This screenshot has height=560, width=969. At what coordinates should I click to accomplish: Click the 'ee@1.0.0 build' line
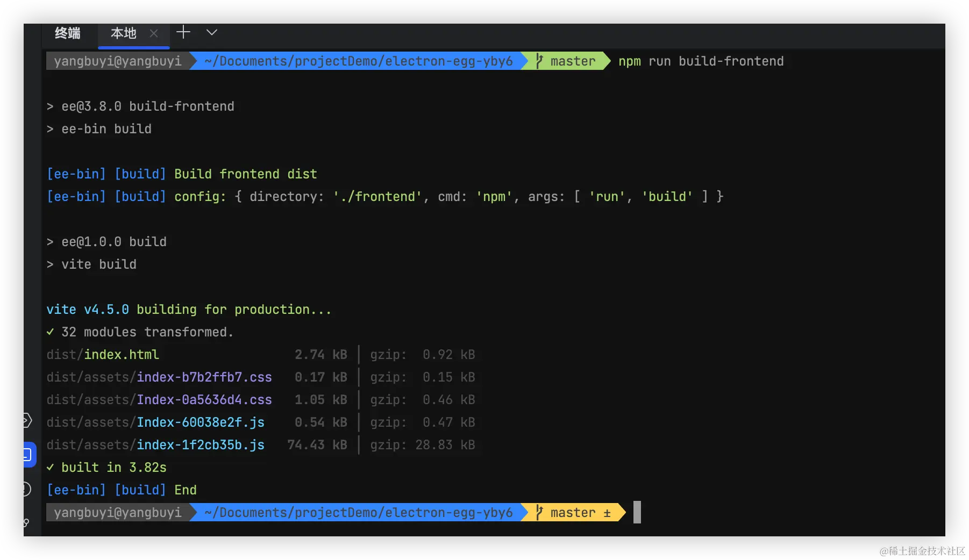[106, 242]
